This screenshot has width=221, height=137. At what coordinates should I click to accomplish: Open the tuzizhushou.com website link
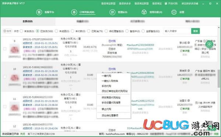115,134
